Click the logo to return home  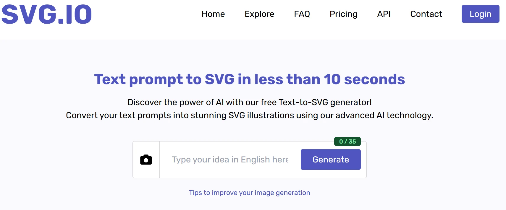click(x=46, y=14)
